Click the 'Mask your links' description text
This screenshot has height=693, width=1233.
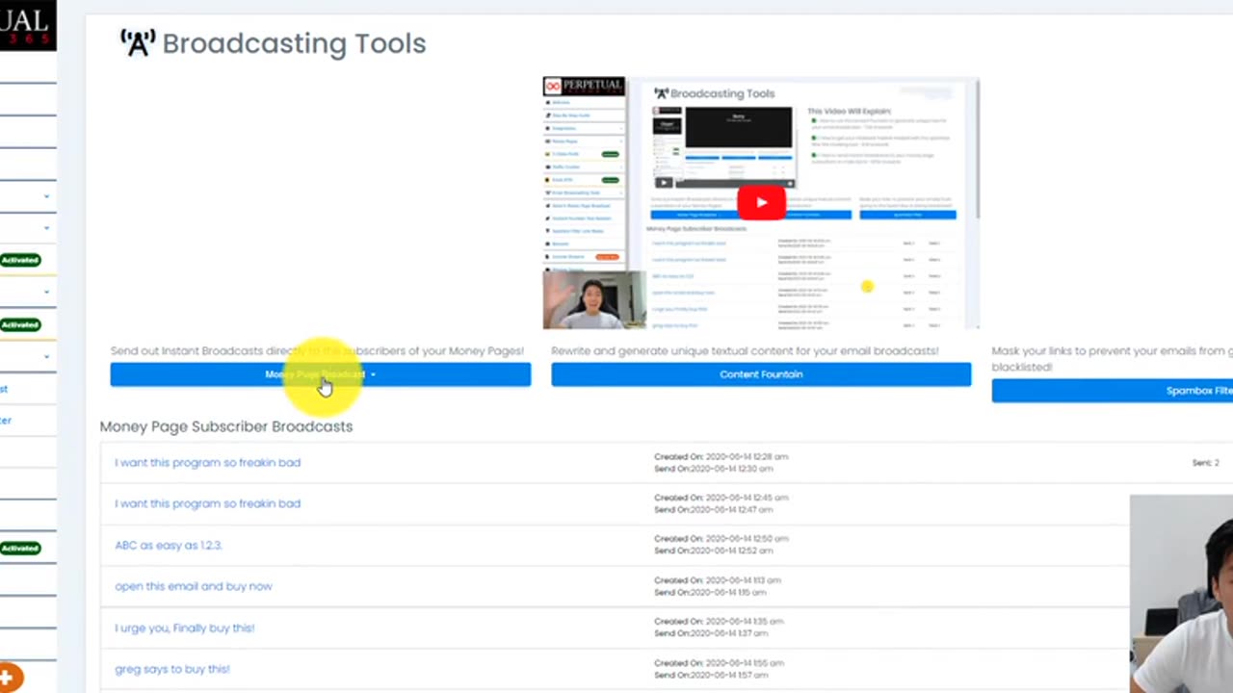point(1113,359)
